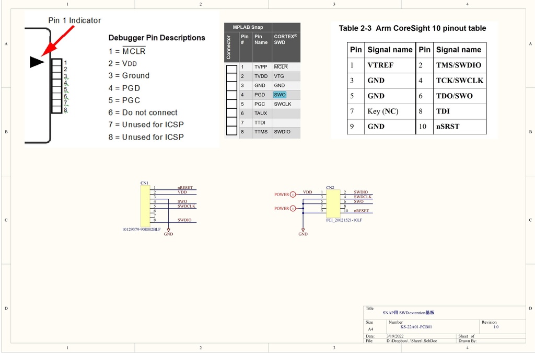Click 'Table 2-3 Arm CoreSight 10 pinout table' title
The width and height of the screenshot is (535, 353).
412,28
